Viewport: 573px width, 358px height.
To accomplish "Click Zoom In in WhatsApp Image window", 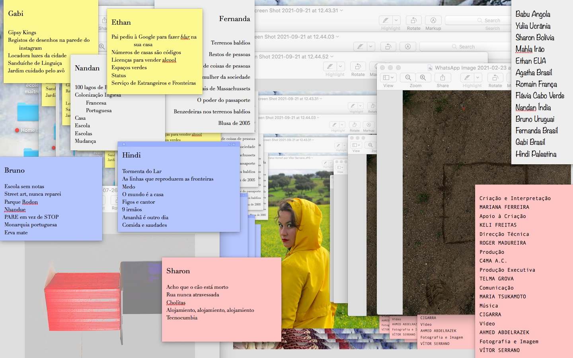I will [x=423, y=78].
